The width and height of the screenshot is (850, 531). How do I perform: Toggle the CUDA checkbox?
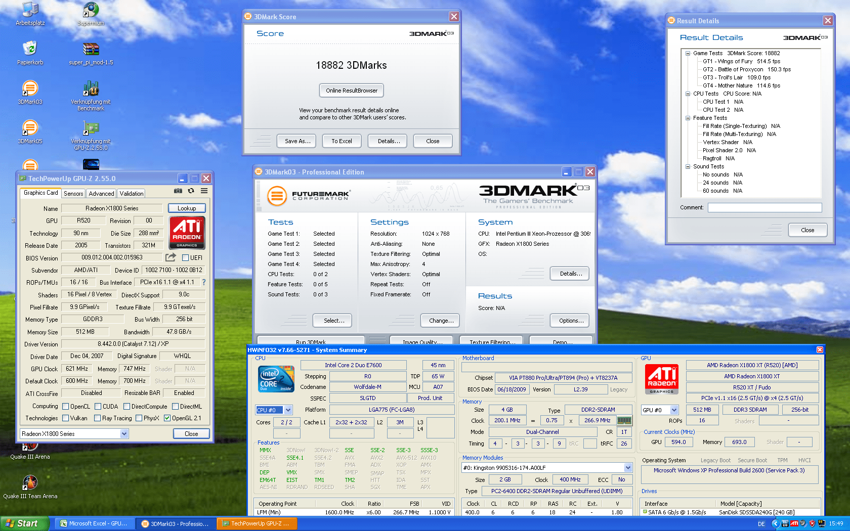tap(98, 407)
